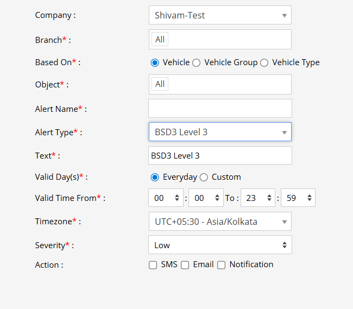
Task: Select Everyday for Valid Days
Action: point(155,177)
